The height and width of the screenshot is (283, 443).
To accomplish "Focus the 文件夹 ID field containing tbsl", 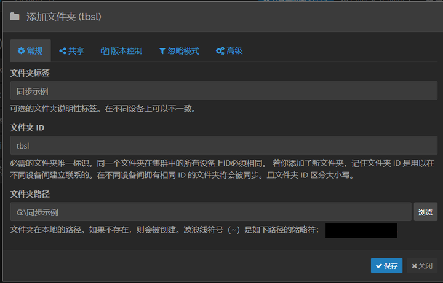I will (x=224, y=145).
